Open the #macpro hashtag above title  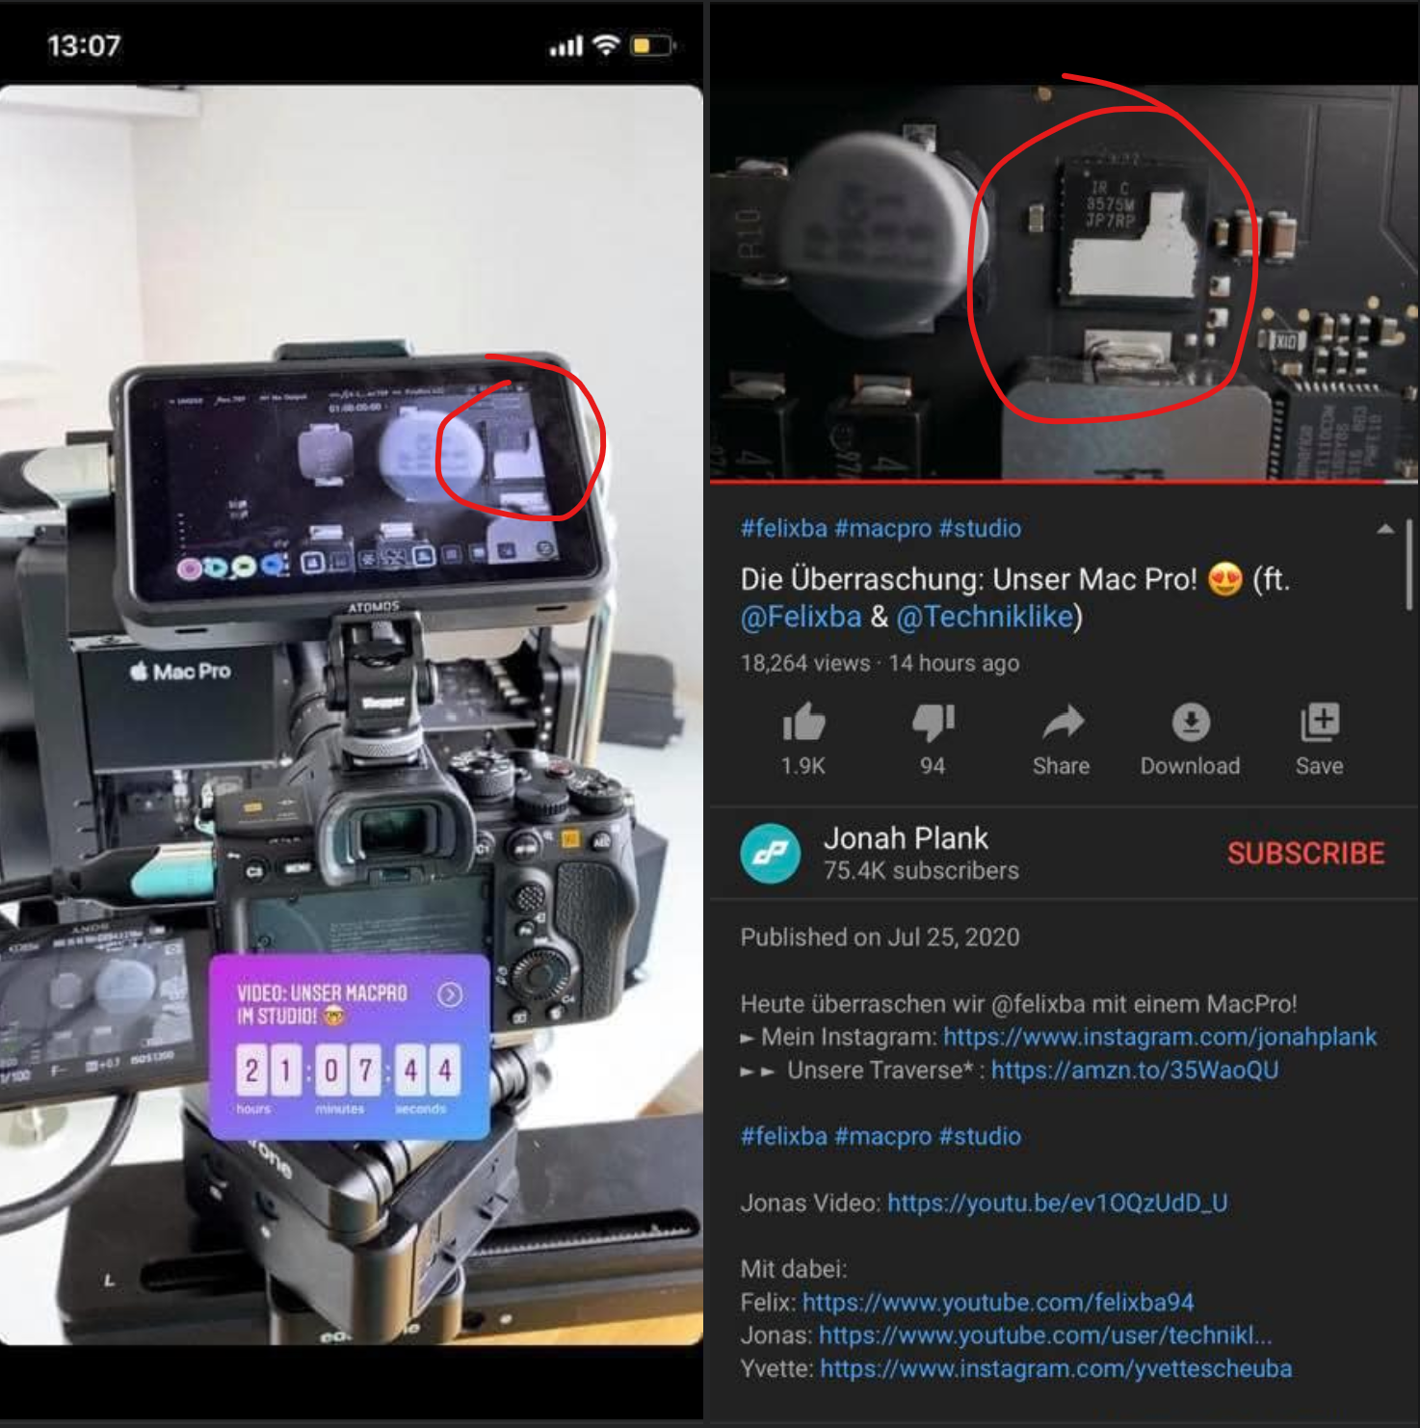click(x=883, y=528)
